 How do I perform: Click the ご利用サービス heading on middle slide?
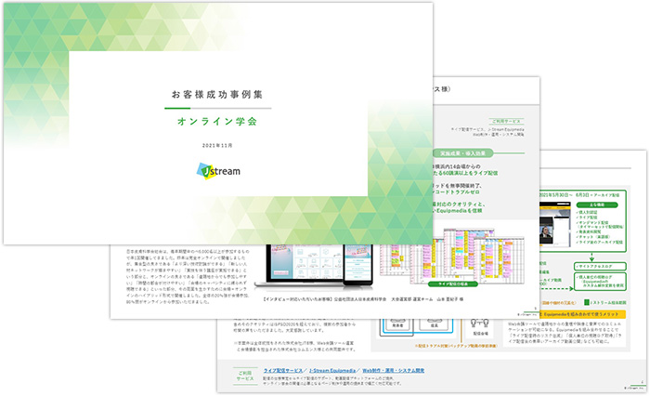[506, 121]
